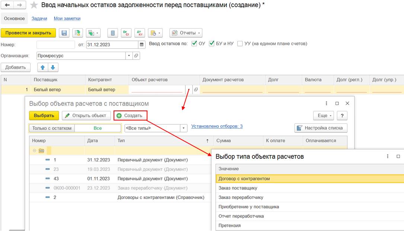Click the Dt/Kt accounting entries icon
The width and height of the screenshot is (404, 231).
[140, 33]
